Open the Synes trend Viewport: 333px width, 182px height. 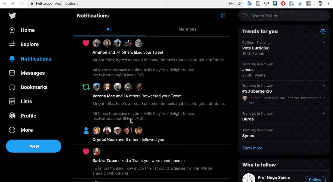248,136
